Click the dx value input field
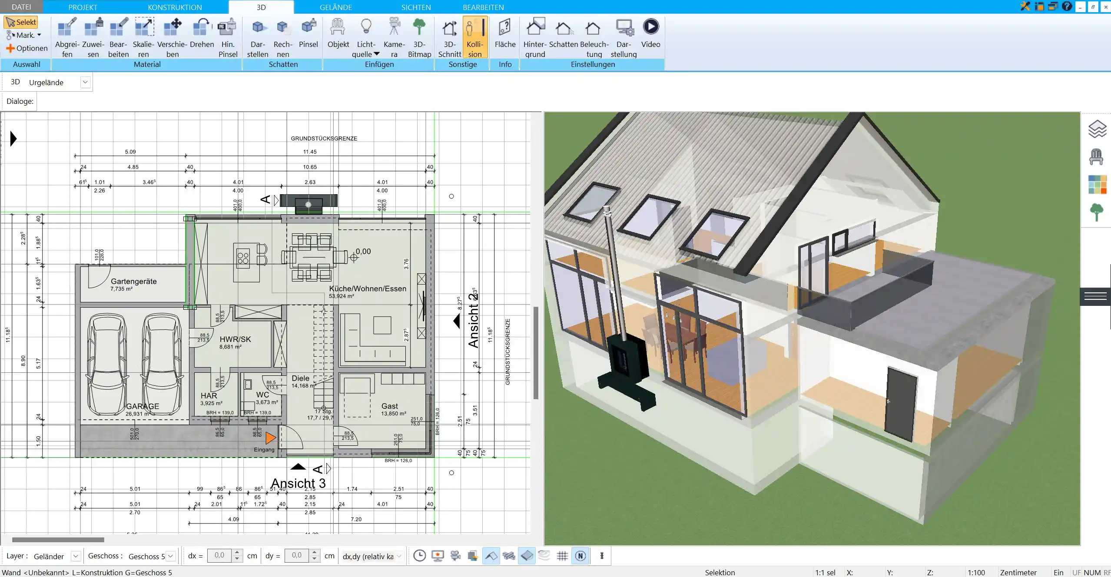This screenshot has height=577, width=1111. 219,556
